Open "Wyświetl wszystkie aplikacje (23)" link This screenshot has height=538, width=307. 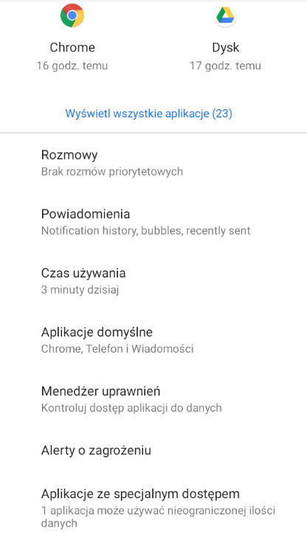click(149, 113)
